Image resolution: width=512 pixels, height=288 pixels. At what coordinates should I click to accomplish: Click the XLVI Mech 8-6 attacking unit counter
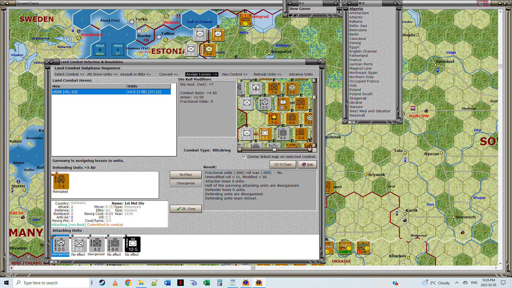point(79,244)
